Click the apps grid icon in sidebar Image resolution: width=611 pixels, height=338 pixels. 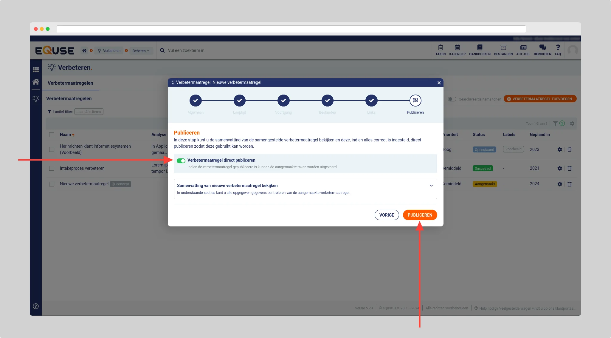36,70
